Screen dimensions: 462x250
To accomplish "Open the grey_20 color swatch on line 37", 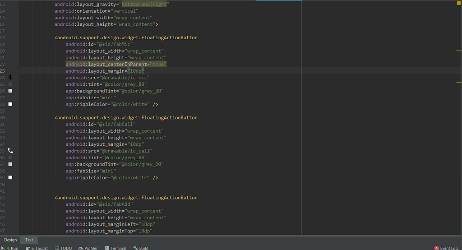I will point(10,164).
